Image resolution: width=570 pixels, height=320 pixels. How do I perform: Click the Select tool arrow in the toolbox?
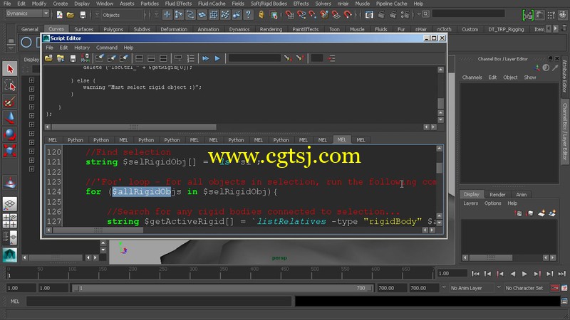point(10,69)
